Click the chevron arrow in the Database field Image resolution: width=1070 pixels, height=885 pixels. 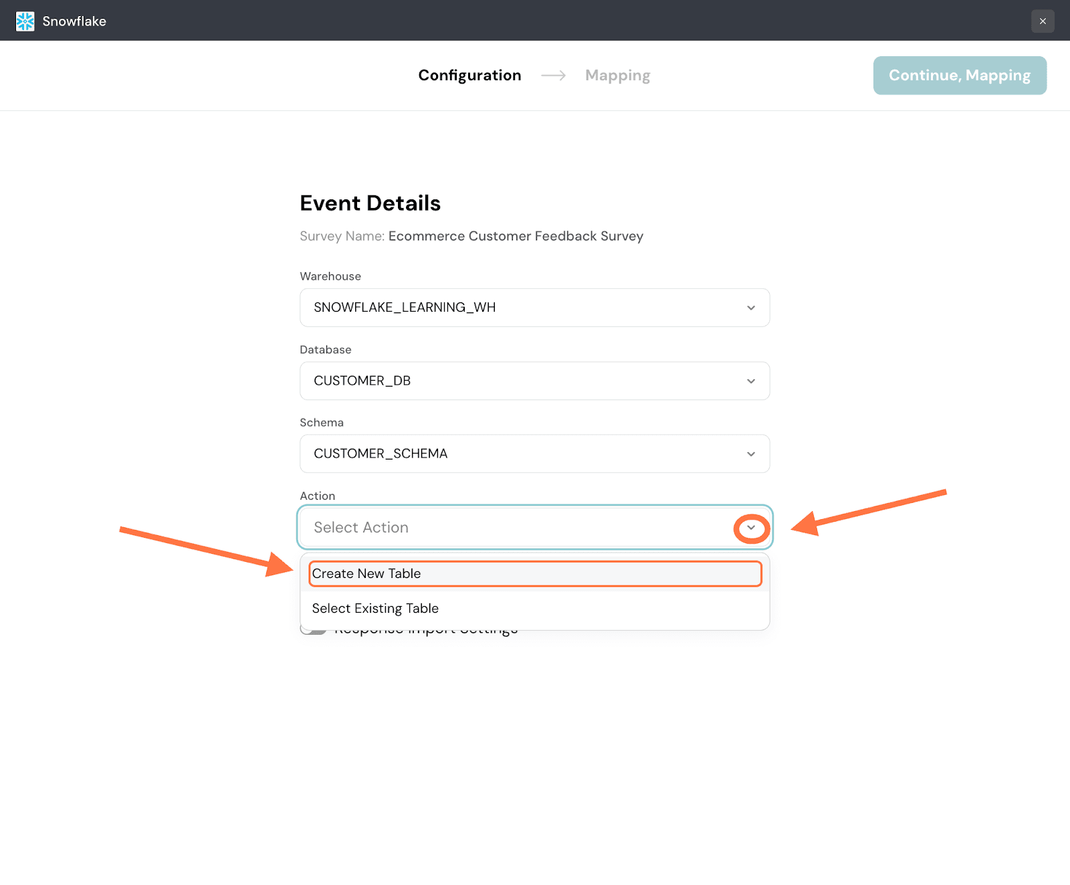click(x=750, y=381)
